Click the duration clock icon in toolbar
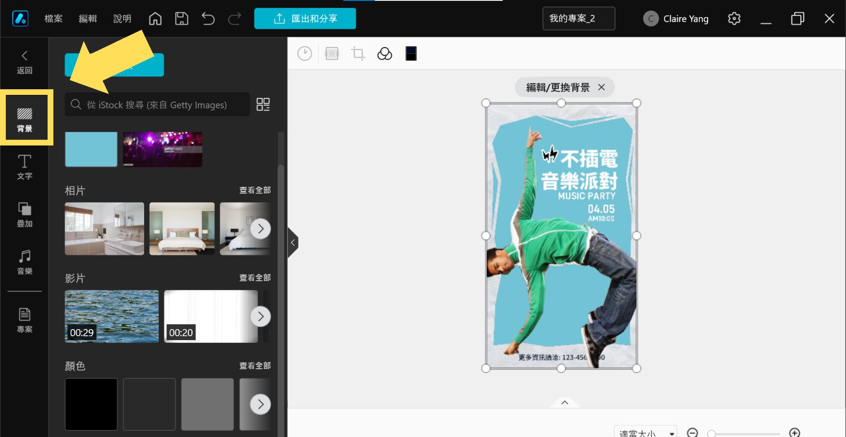The height and width of the screenshot is (437, 846). (305, 54)
